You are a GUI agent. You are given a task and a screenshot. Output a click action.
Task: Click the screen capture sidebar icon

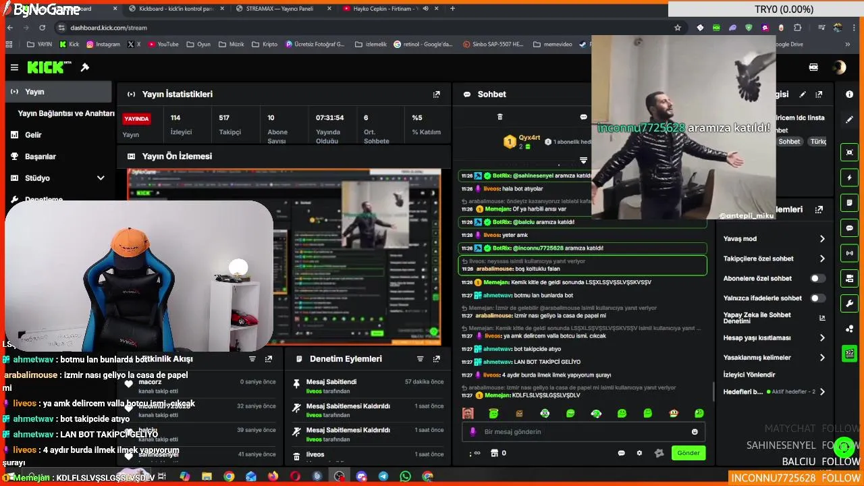click(849, 153)
